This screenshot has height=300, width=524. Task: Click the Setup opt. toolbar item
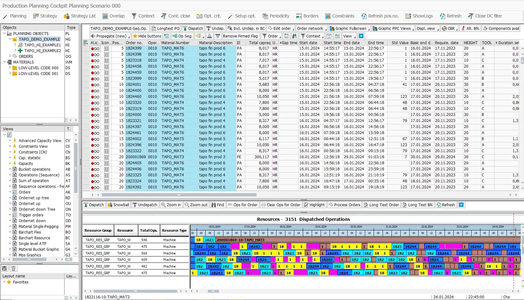[x=242, y=16]
